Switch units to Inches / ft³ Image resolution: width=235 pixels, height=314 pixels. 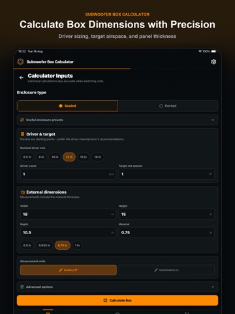point(69,270)
